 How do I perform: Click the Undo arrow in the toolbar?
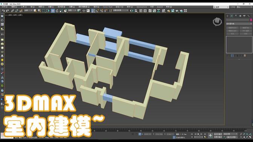tap(3, 11)
